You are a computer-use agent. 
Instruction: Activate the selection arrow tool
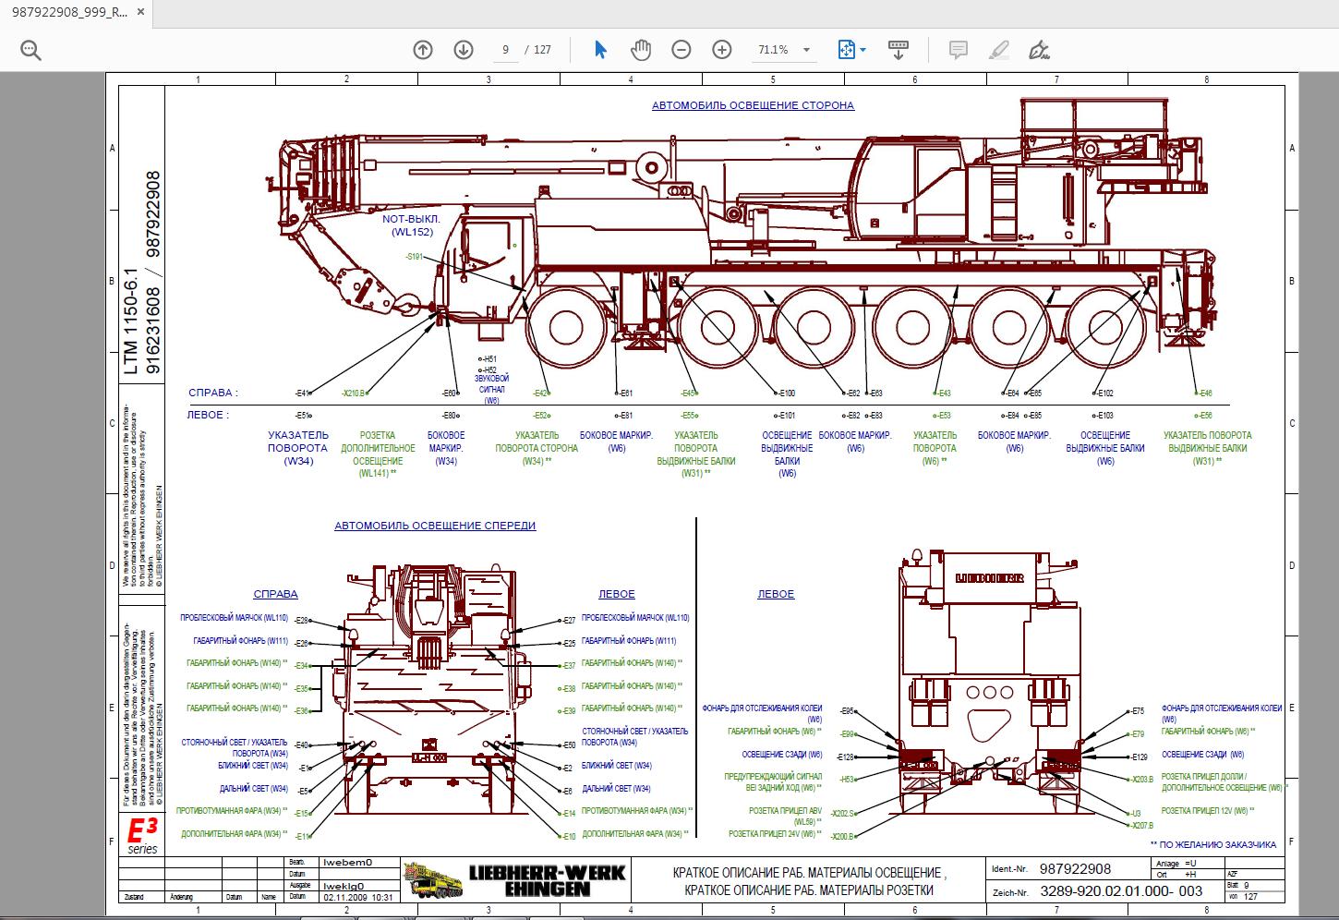click(x=600, y=50)
